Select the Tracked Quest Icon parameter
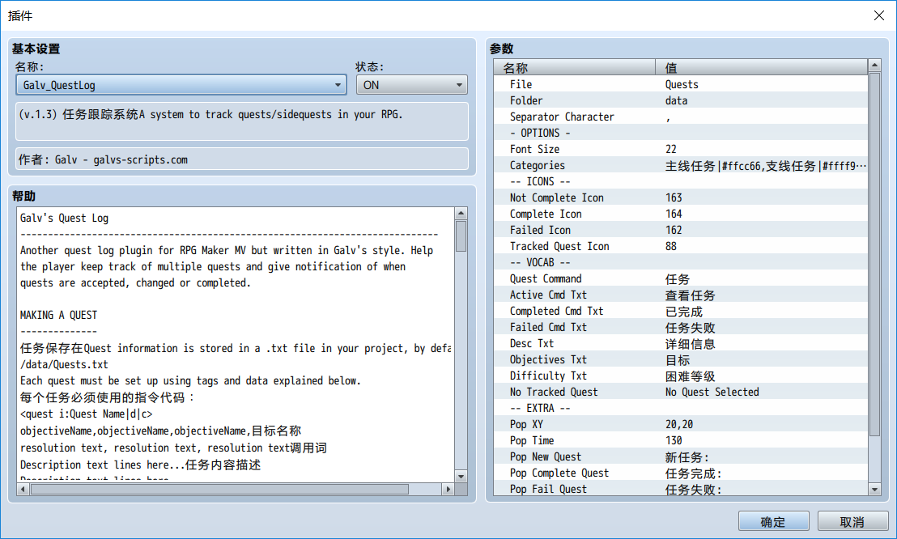The image size is (897, 539). coord(681,246)
